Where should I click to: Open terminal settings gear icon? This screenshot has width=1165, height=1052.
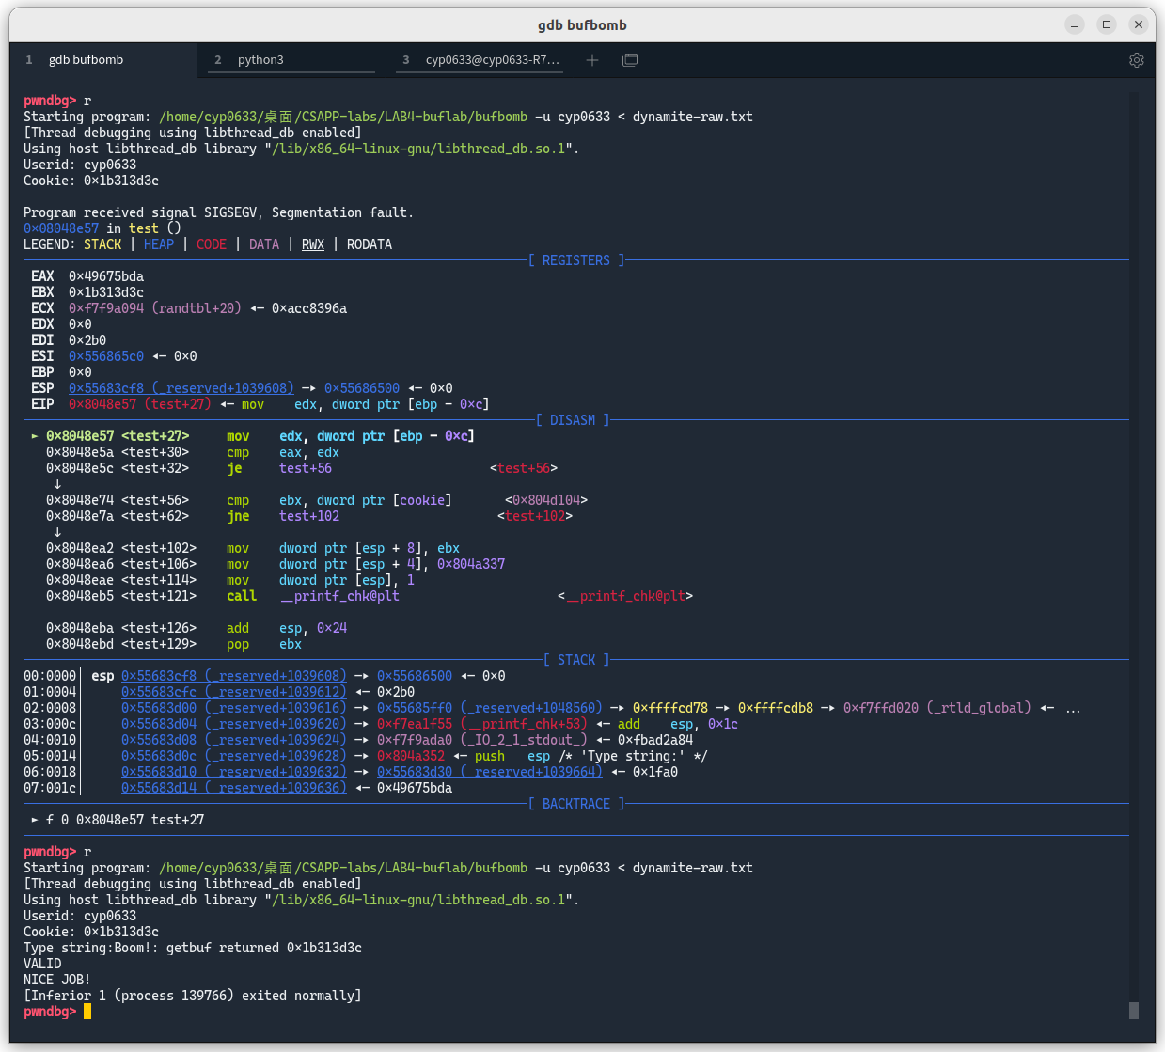point(1137,60)
